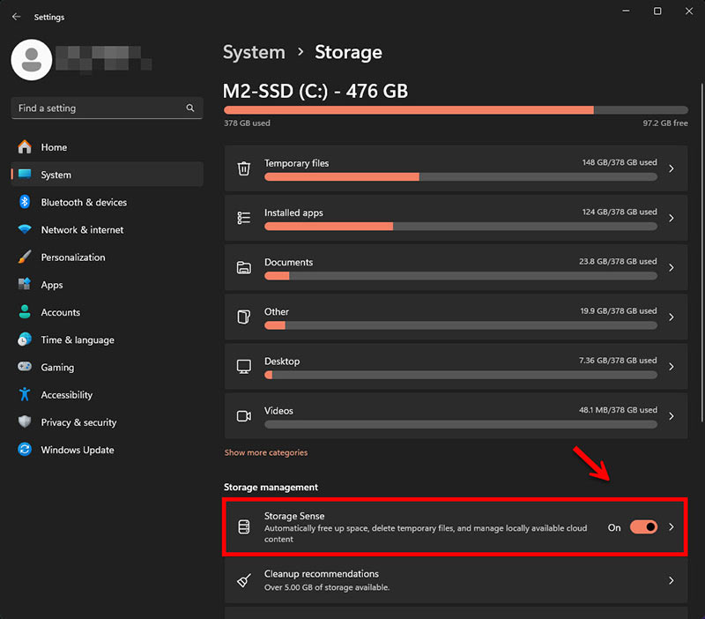Screen dimensions: 705x619
Task: Click 'Over 5.00 GB of storage available.'
Action: point(327,587)
